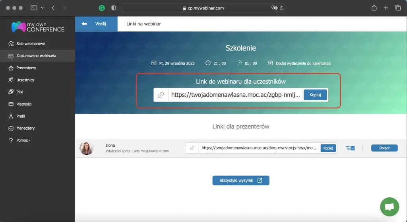The height and width of the screenshot is (222, 407).
Task: Click the translate icon in address bar
Action: tap(274, 8)
